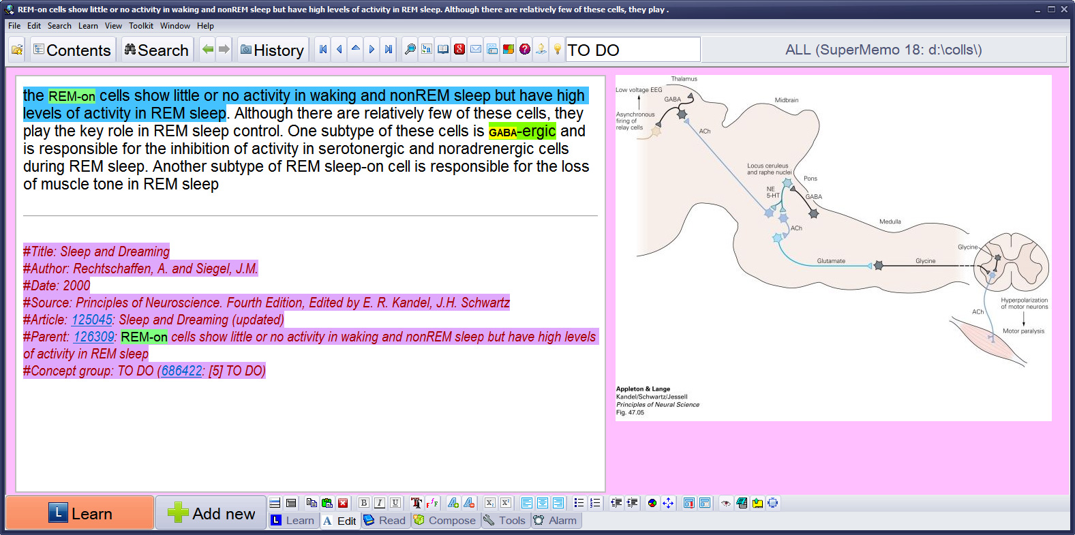
Task: Click the eye icon in bottom toolbar
Action: coord(726,503)
